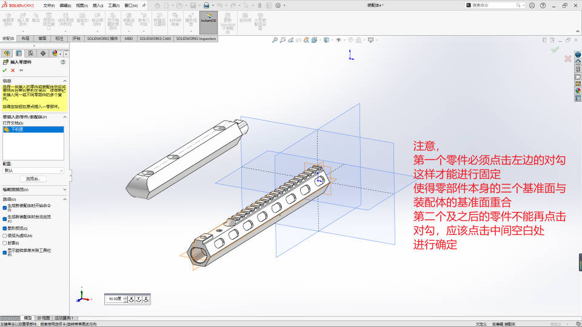The width and height of the screenshot is (582, 327).
Task: Open help for 插入零部件 panel
Action: (63, 62)
